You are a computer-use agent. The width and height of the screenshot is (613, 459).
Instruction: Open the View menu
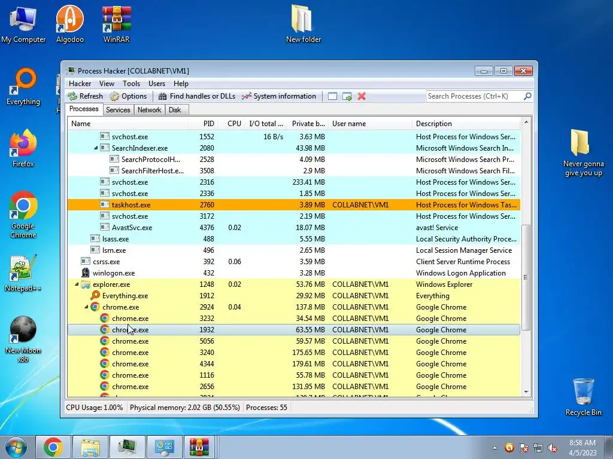pyautogui.click(x=107, y=84)
